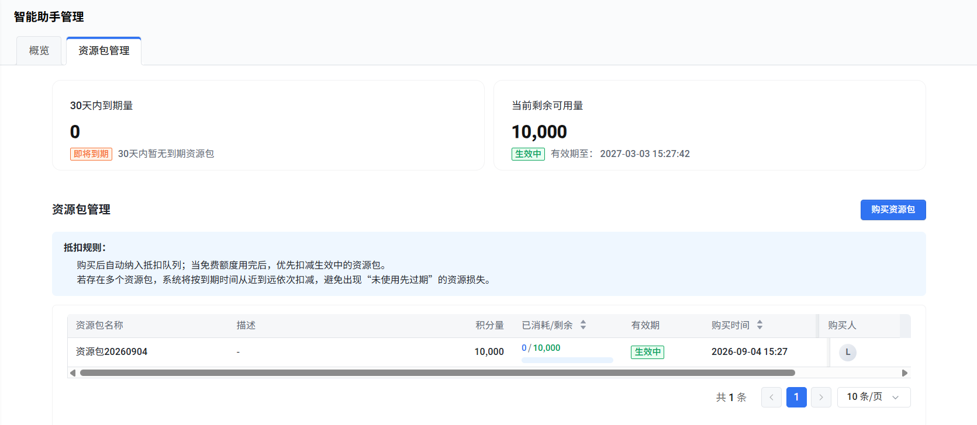The height and width of the screenshot is (425, 977).
Task: Click the 智能助手管理 page title
Action: (49, 17)
